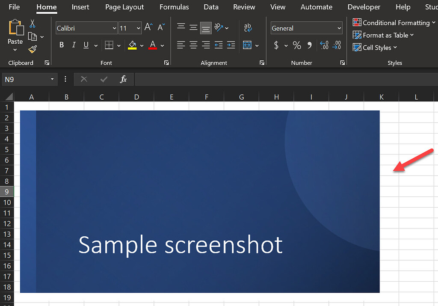Viewport: 438px width, 306px height.
Task: Confirm formula entry with checkmark icon
Action: pos(104,79)
